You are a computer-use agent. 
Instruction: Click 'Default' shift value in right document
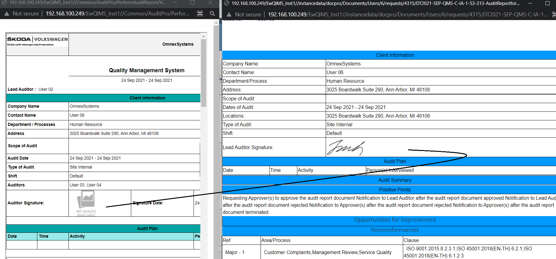pos(334,133)
